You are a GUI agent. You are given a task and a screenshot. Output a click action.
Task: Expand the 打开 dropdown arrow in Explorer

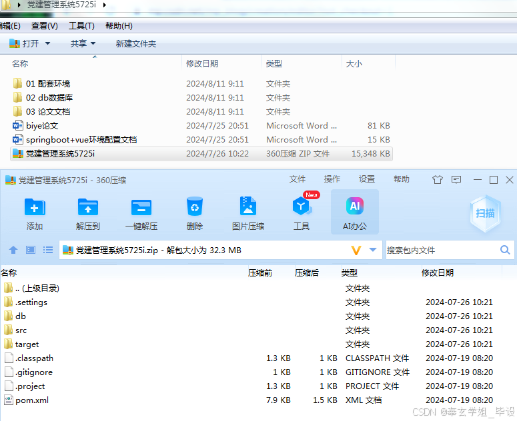[47, 43]
